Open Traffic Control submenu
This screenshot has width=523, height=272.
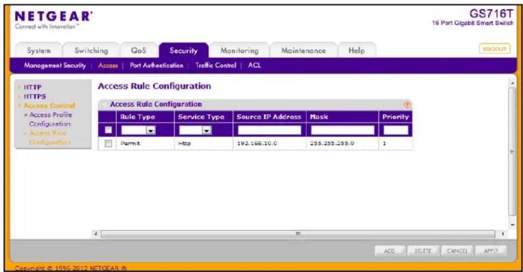click(x=215, y=66)
